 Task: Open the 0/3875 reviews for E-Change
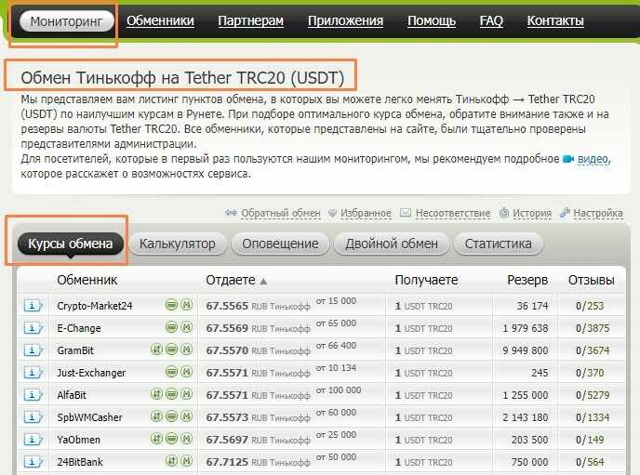click(x=593, y=328)
